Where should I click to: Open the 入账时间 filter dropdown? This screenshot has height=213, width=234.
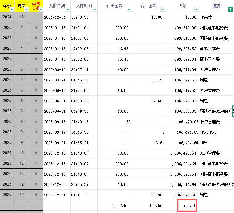(95, 10)
